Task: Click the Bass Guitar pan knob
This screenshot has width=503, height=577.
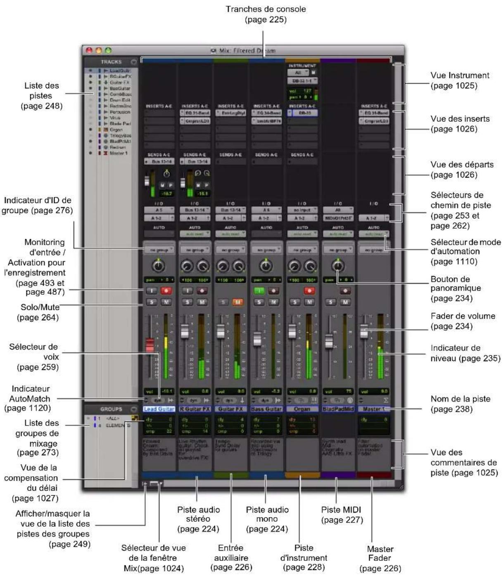Action: [x=266, y=266]
